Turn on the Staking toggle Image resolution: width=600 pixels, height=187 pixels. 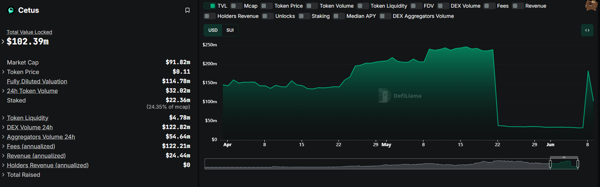(304, 16)
